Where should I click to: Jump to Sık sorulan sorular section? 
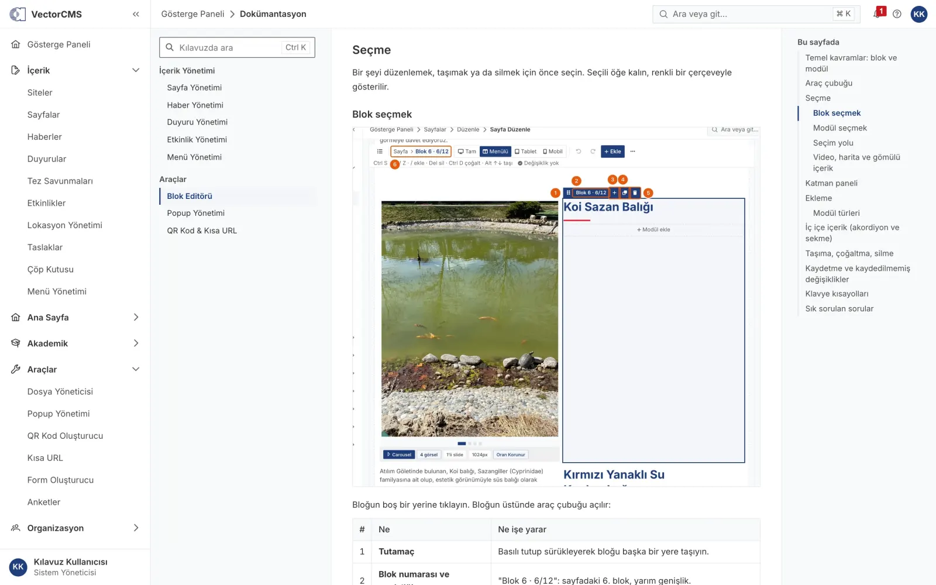coord(839,309)
